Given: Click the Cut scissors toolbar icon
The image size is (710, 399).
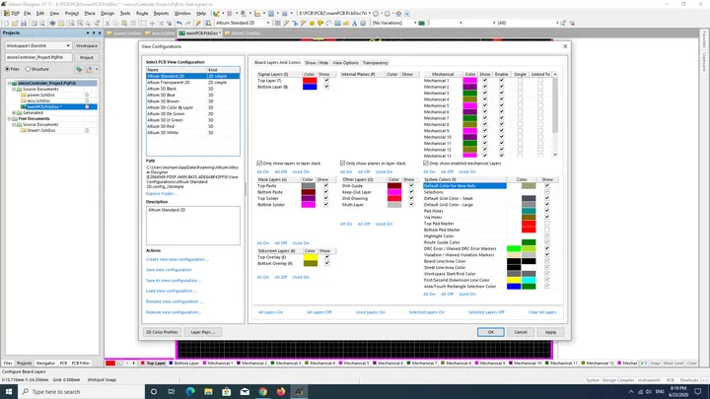Looking at the screenshot, I should click(107, 23).
